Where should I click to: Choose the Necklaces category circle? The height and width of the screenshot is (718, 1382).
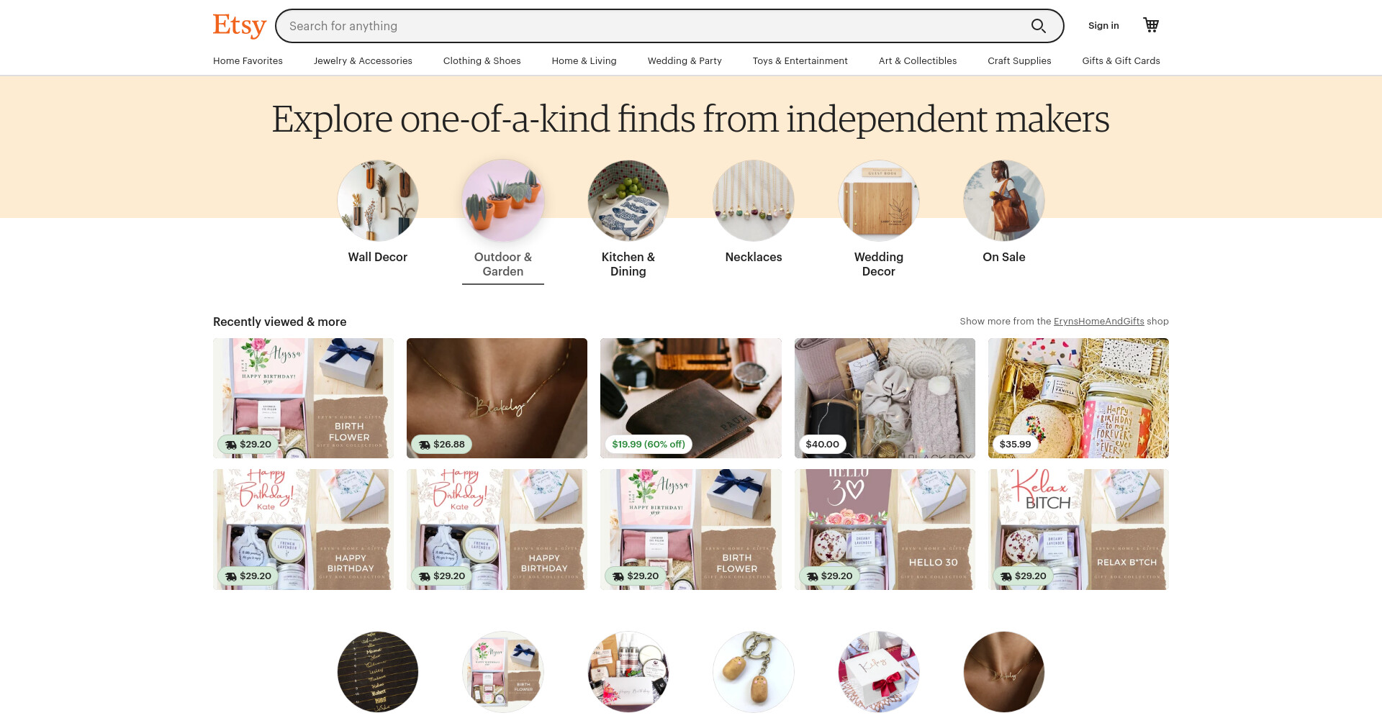point(754,201)
